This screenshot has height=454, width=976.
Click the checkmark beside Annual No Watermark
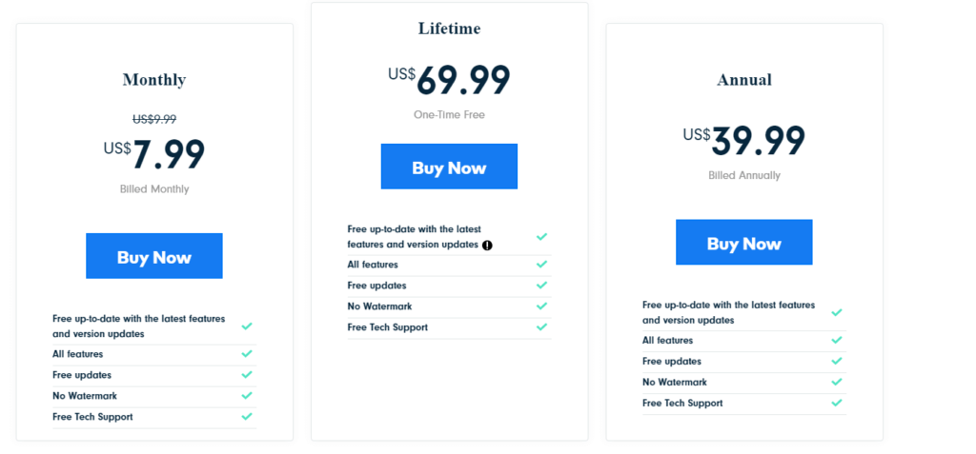click(837, 382)
